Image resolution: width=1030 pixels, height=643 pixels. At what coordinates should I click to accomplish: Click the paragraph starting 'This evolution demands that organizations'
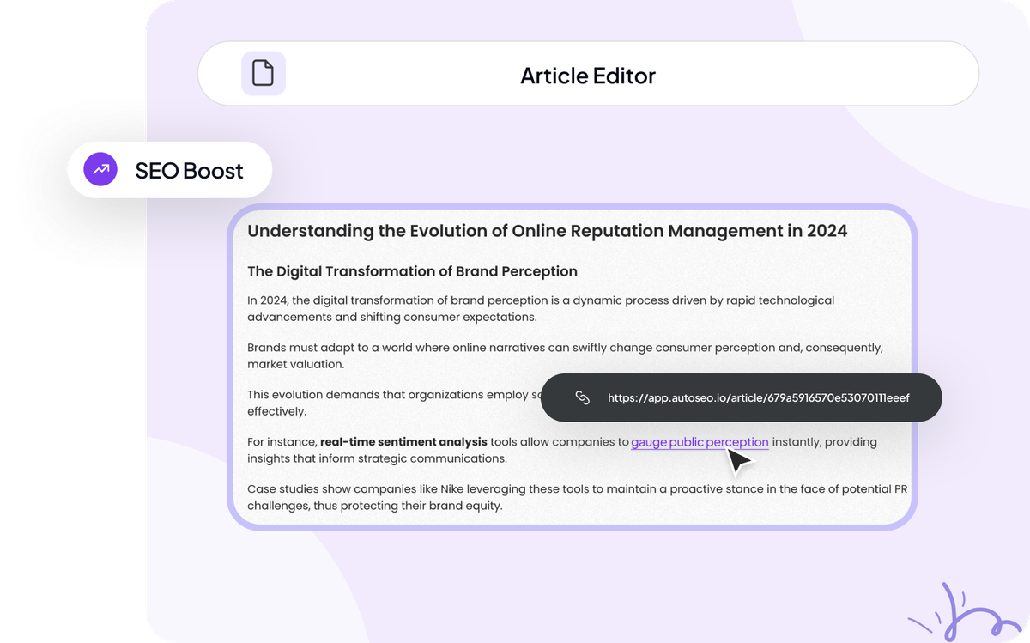[395, 403]
